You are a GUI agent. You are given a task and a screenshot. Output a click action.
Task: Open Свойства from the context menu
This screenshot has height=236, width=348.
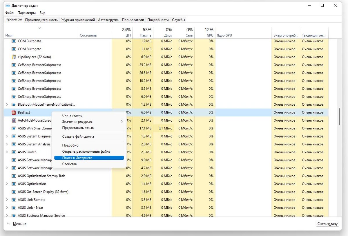click(89, 164)
